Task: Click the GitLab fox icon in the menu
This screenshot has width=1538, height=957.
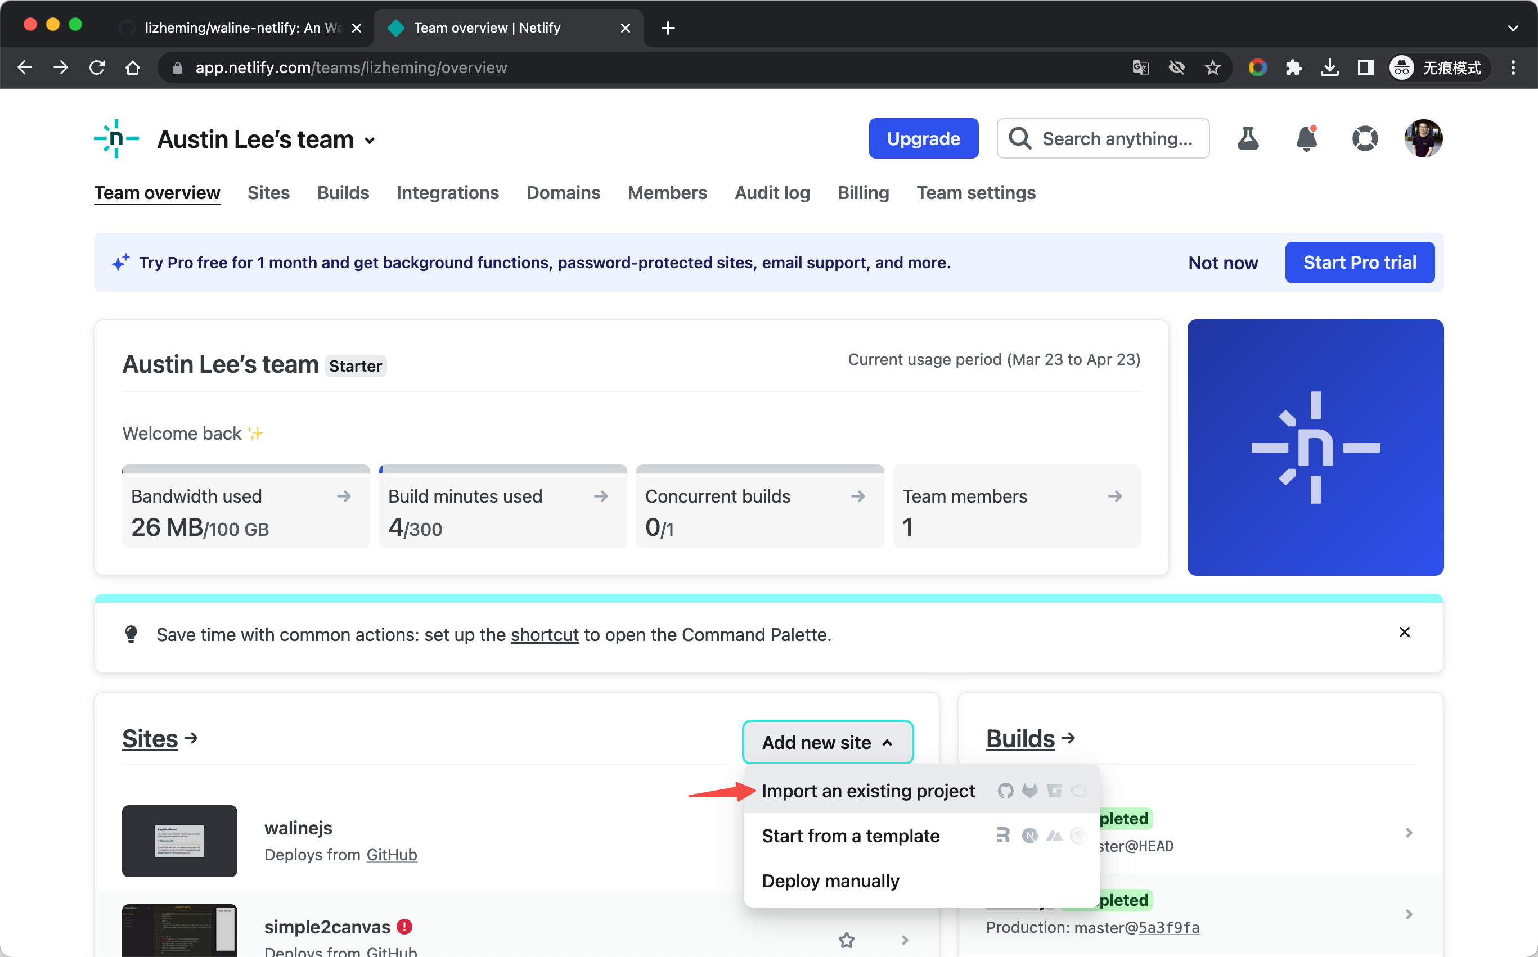Action: [x=1030, y=791]
